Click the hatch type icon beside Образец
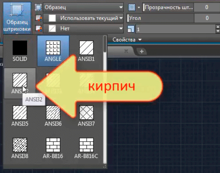The width and height of the screenshot is (220, 173). click(38, 7)
